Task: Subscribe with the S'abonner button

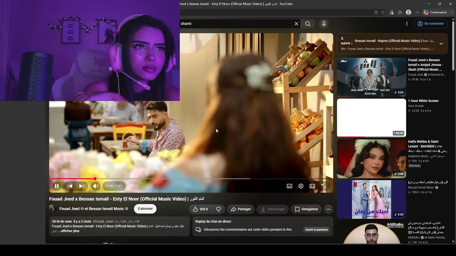Action: [x=145, y=209]
